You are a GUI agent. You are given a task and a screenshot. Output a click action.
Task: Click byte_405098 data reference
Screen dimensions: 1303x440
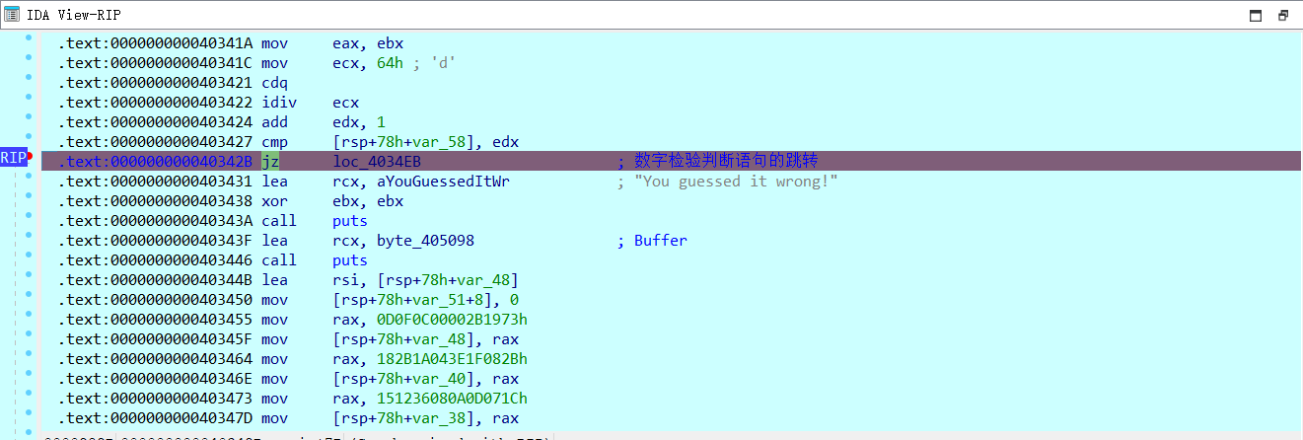[x=408, y=241]
